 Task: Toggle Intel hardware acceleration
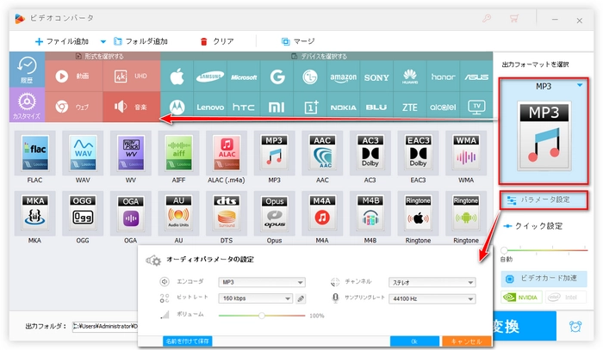coord(566,298)
